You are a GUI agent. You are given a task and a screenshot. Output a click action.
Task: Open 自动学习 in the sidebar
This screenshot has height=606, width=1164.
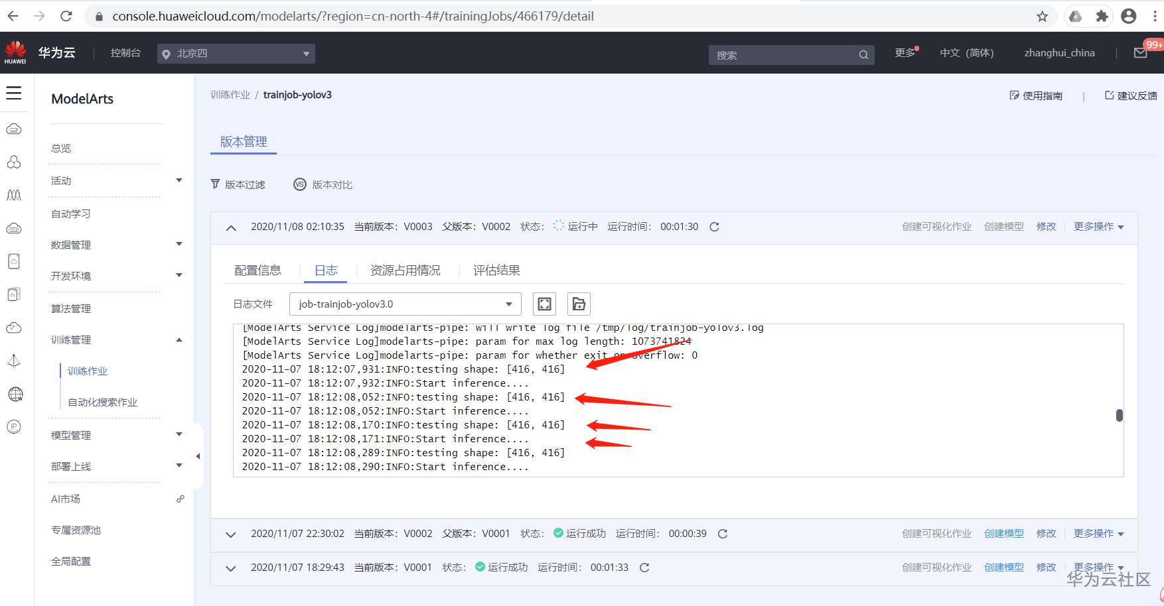[x=71, y=214]
